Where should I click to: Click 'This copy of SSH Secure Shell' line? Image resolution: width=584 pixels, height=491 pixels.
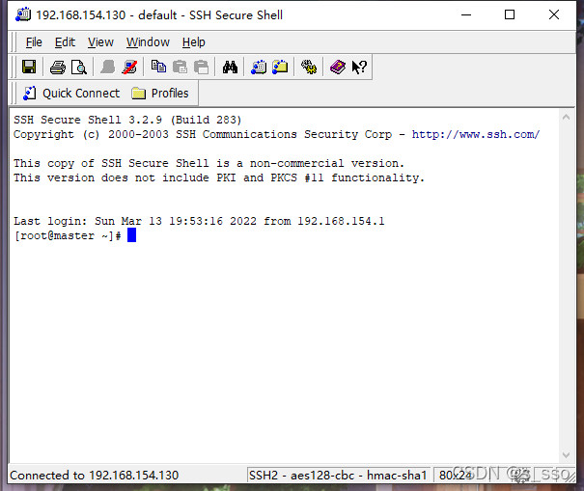click(209, 163)
